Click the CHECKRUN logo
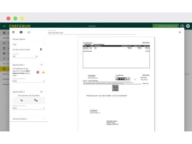Image resolution: width=192 pixels, height=144 pixels. pyautogui.click(x=20, y=26)
